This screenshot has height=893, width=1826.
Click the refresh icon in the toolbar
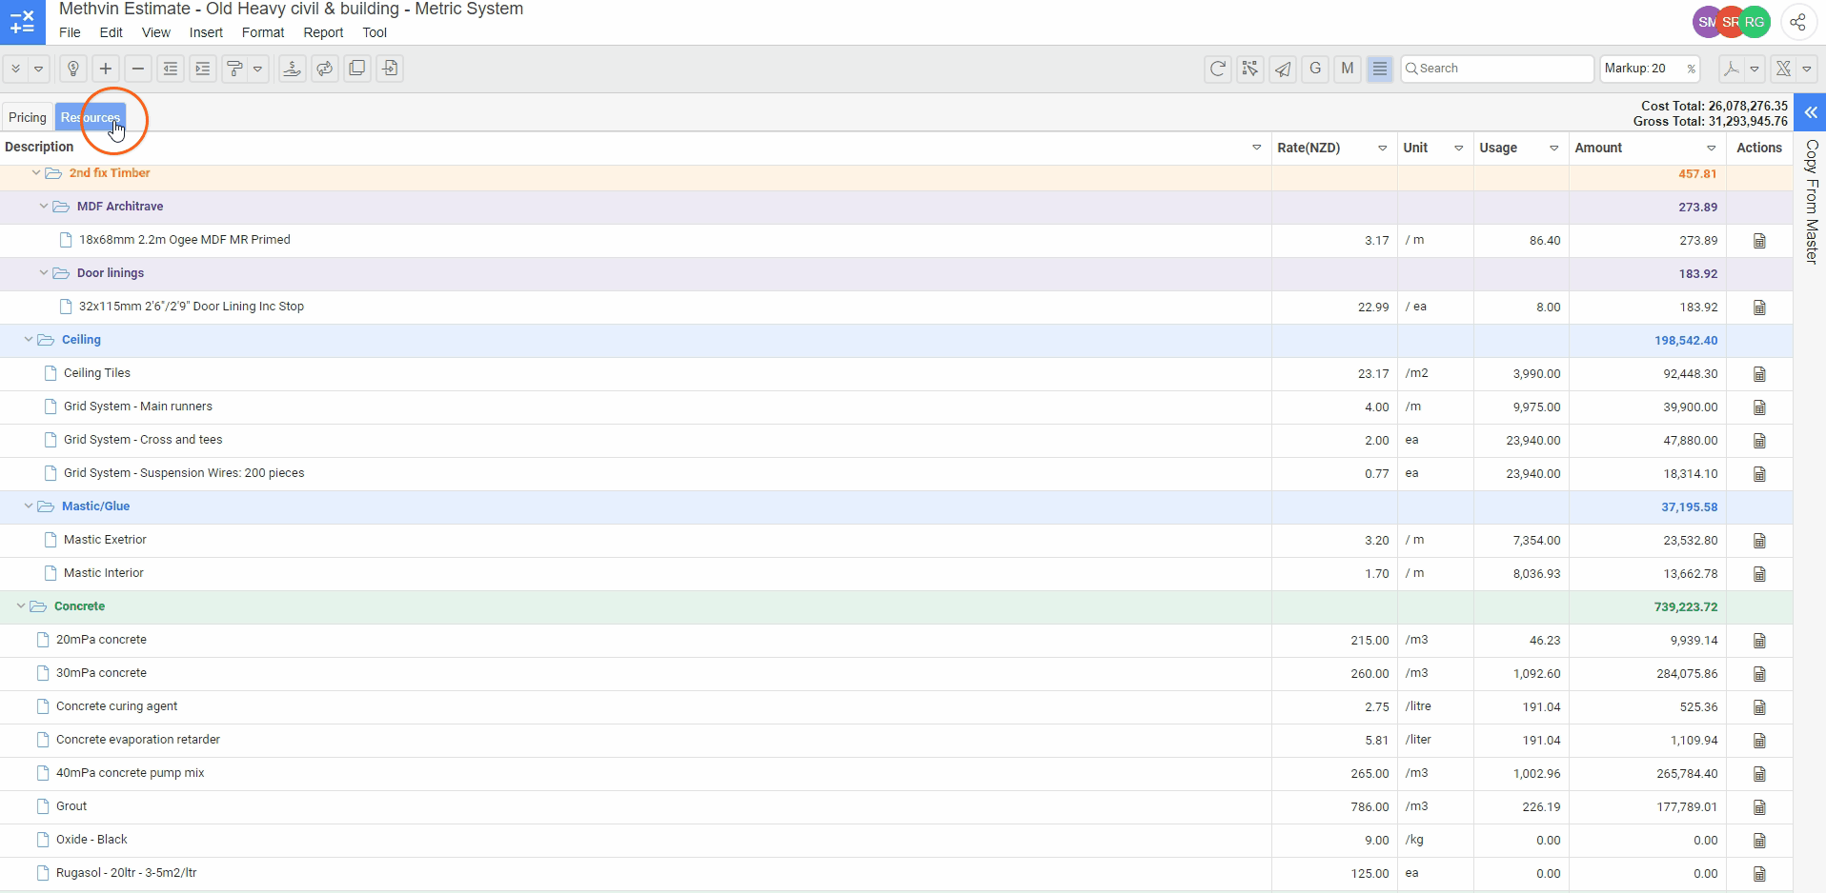(x=1218, y=69)
